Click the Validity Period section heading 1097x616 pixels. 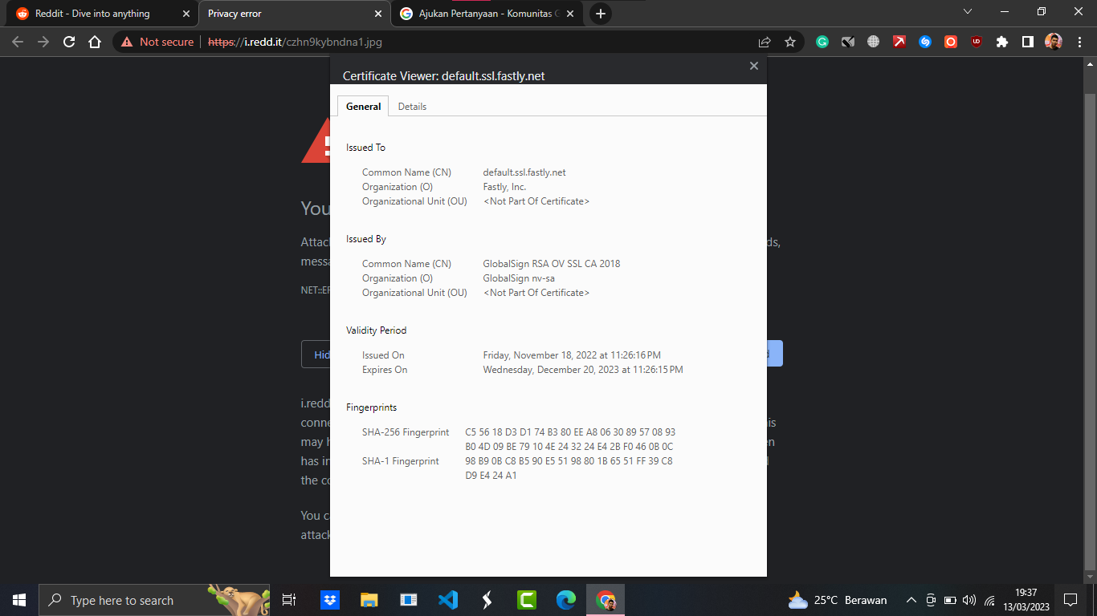[376, 330]
